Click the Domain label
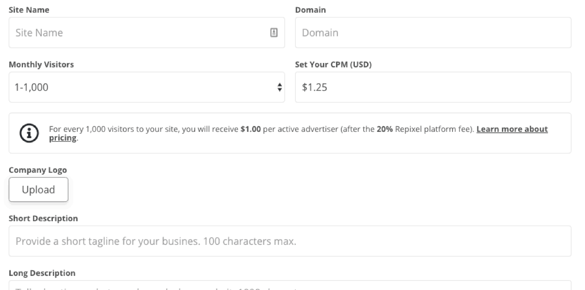The image size is (585, 290). [310, 10]
